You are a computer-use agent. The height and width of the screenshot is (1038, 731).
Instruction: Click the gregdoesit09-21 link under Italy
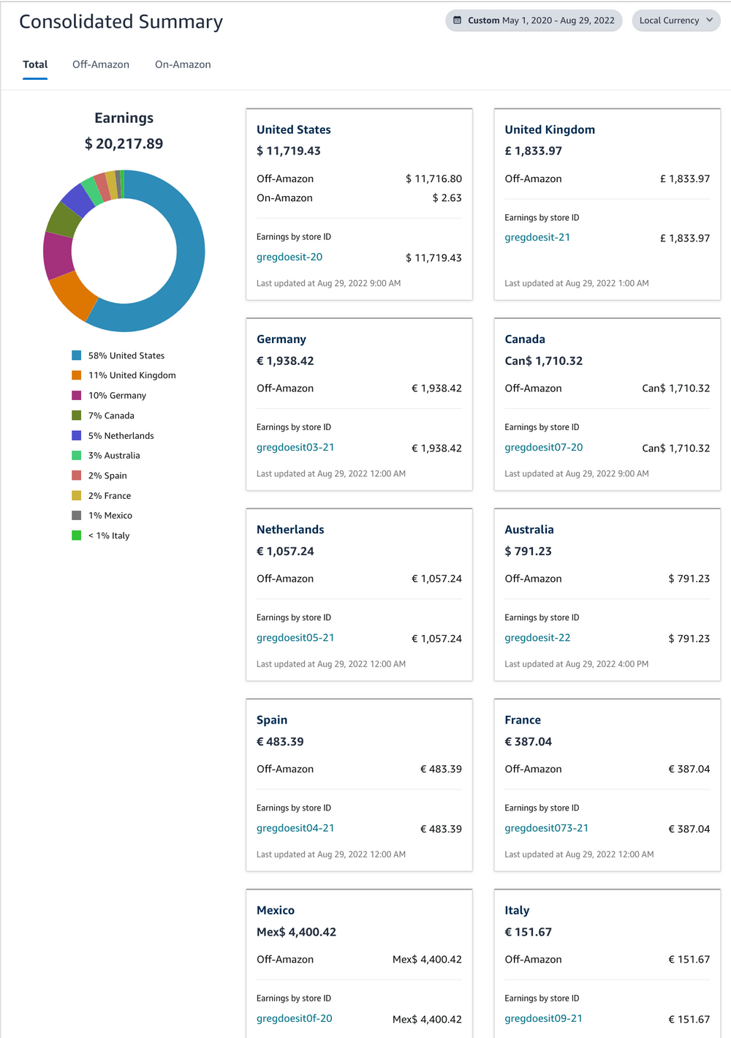[x=543, y=1018]
